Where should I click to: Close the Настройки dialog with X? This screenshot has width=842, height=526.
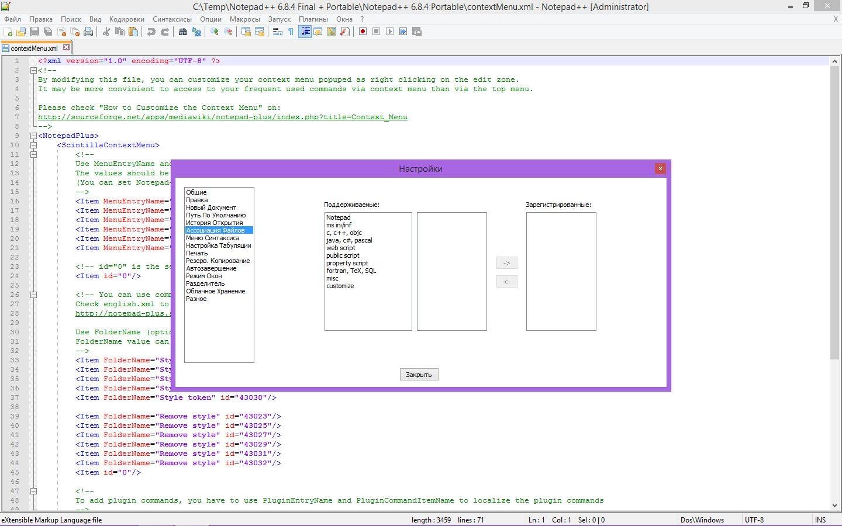click(660, 168)
